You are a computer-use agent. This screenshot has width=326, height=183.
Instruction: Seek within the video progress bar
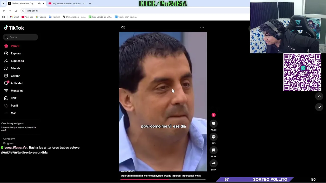(163, 179)
